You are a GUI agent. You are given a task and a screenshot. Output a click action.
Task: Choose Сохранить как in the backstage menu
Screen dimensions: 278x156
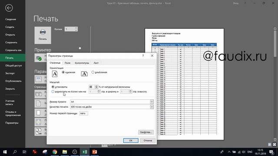coord(13,50)
